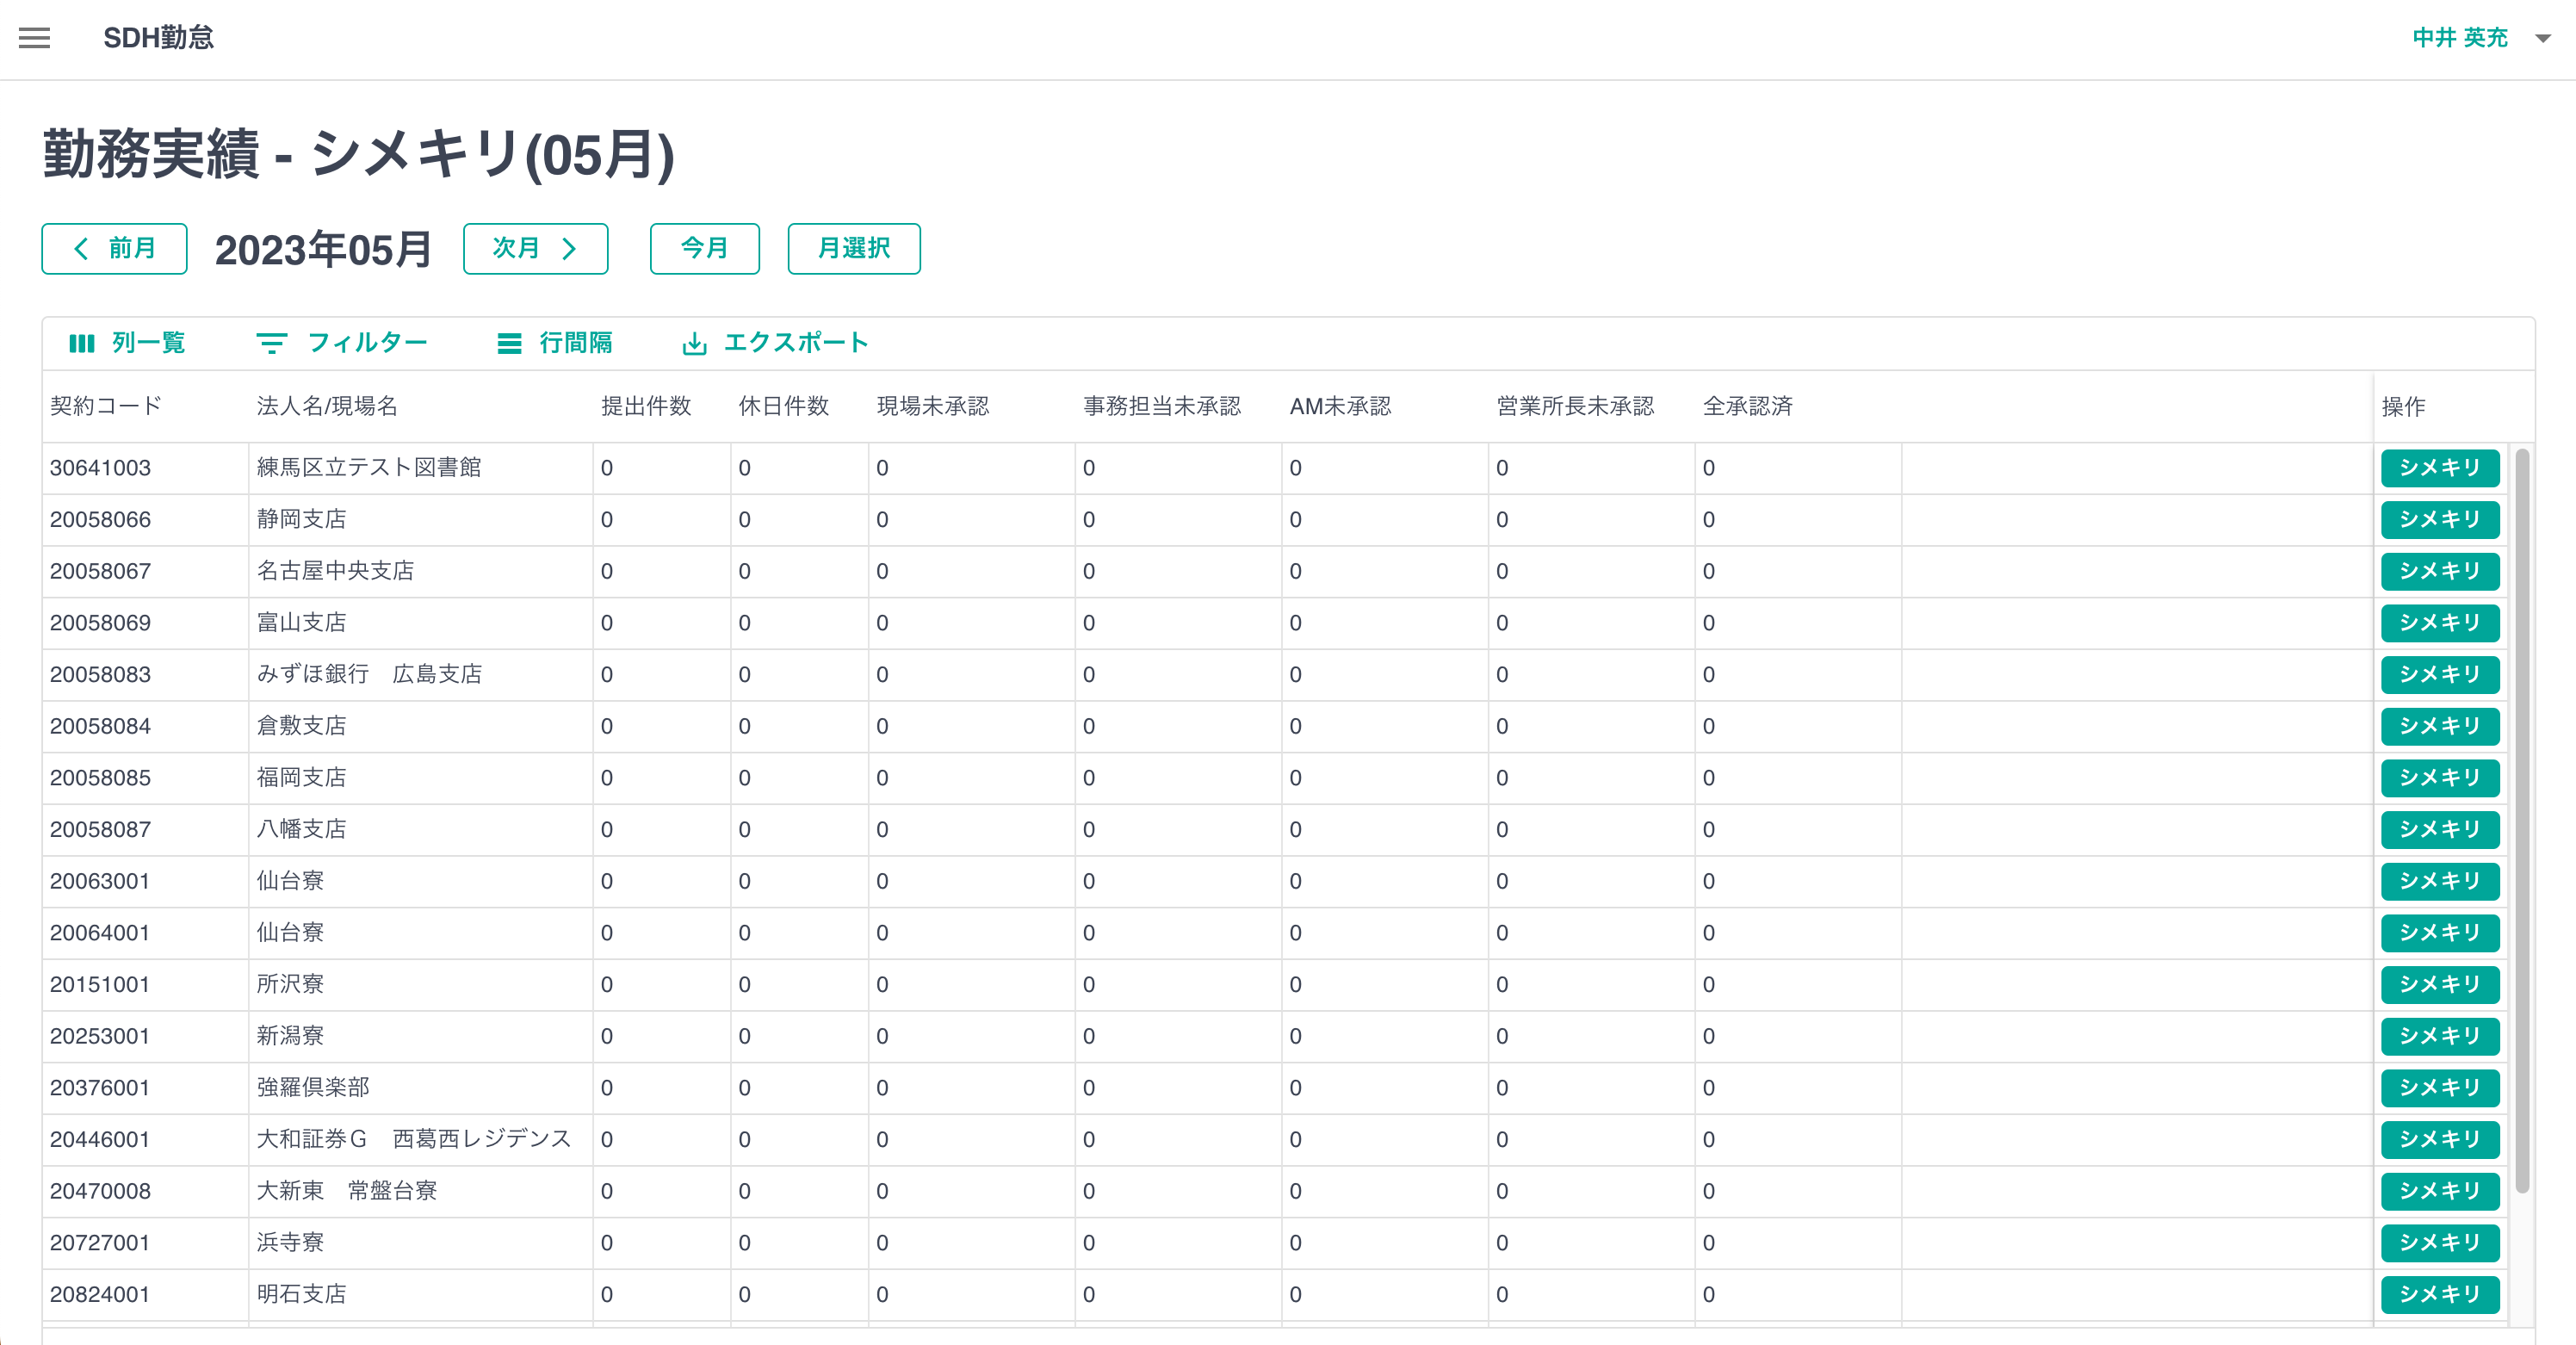Click the vertical table scrollbar
The width and height of the screenshot is (2576, 1345).
pyautogui.click(x=2522, y=820)
